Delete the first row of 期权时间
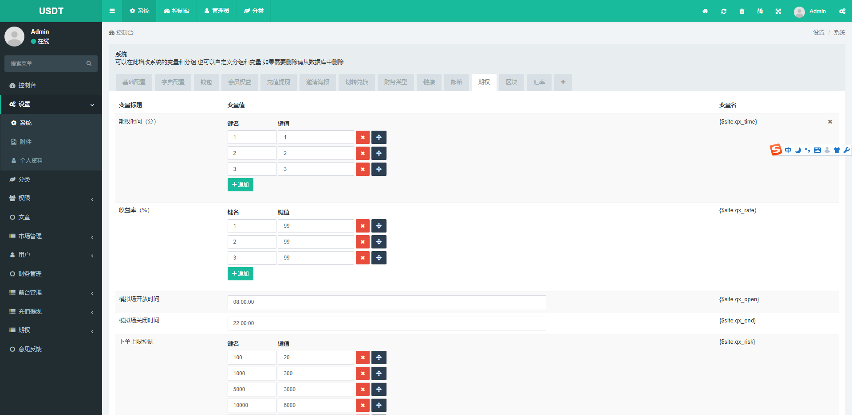The width and height of the screenshot is (852, 415). 363,137
